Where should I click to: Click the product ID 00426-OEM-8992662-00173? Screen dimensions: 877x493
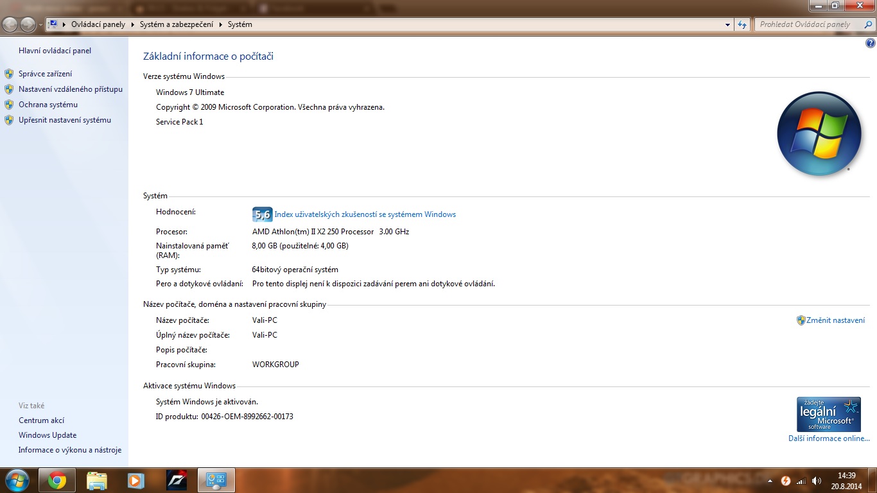(x=247, y=417)
